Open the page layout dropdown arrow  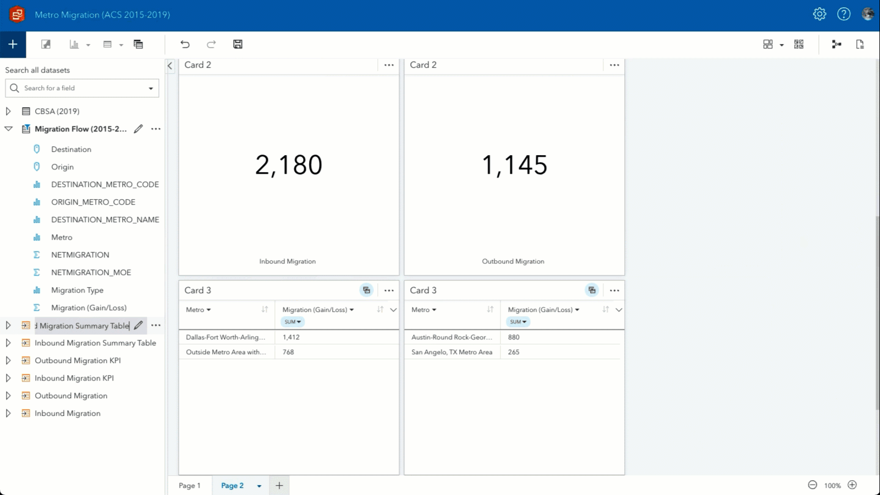tap(782, 45)
